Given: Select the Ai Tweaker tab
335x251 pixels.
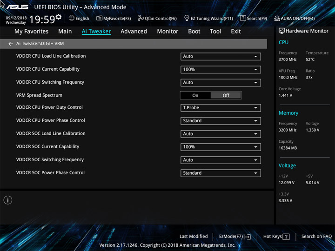Looking at the screenshot, I should [96, 32].
